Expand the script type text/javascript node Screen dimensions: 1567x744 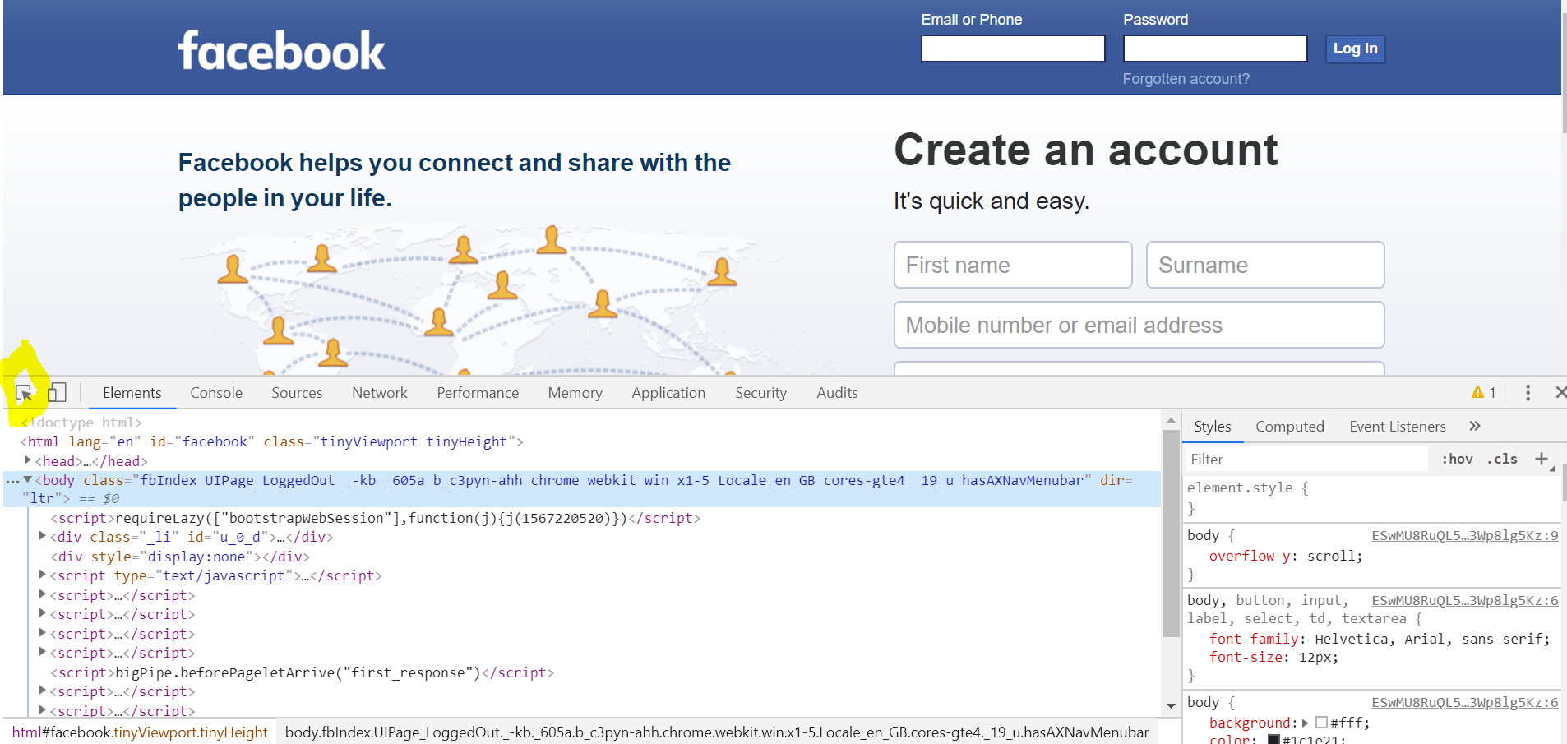43,575
